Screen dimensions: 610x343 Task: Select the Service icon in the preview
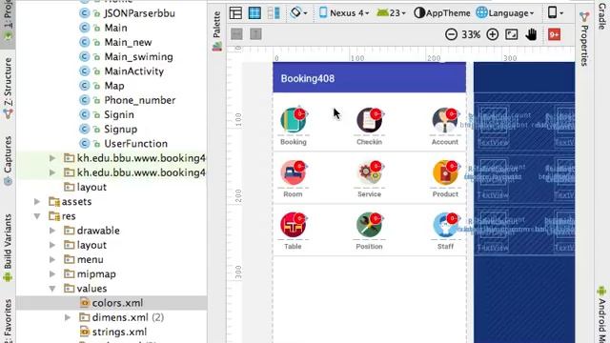coord(369,172)
